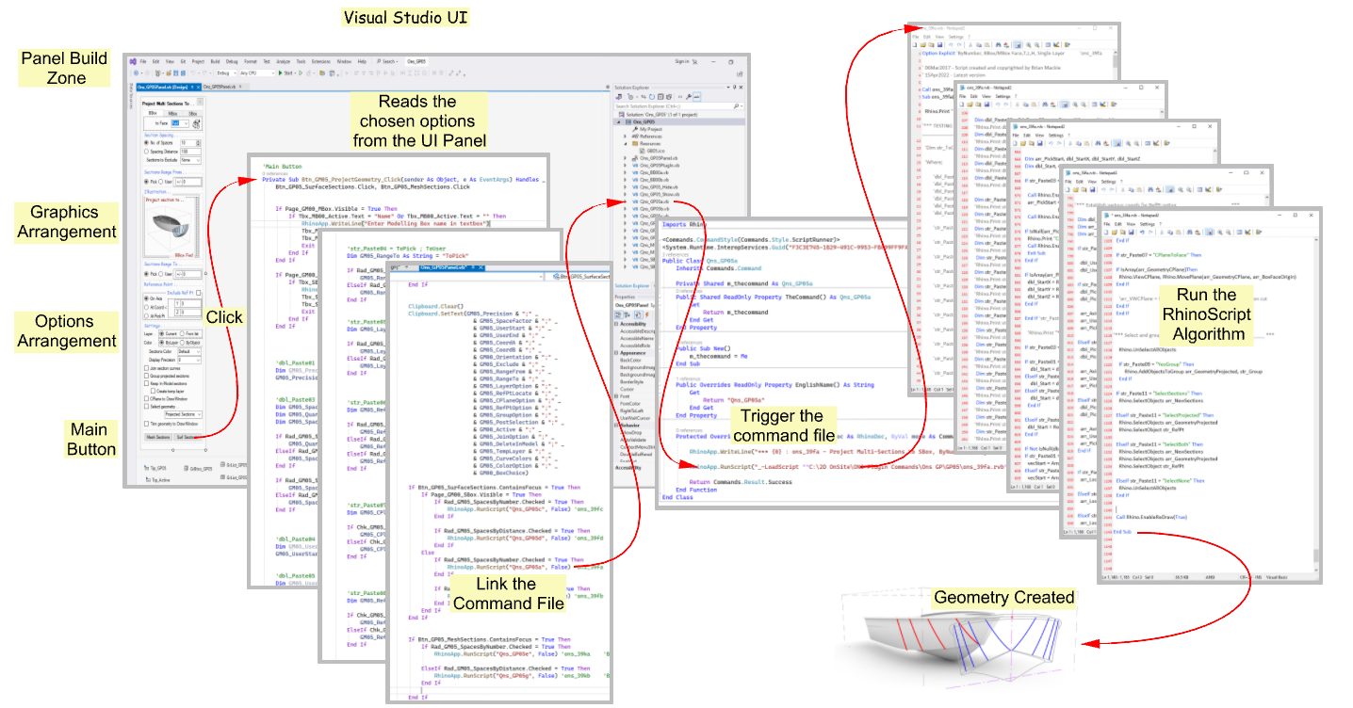Open the Debug menu

232,61
